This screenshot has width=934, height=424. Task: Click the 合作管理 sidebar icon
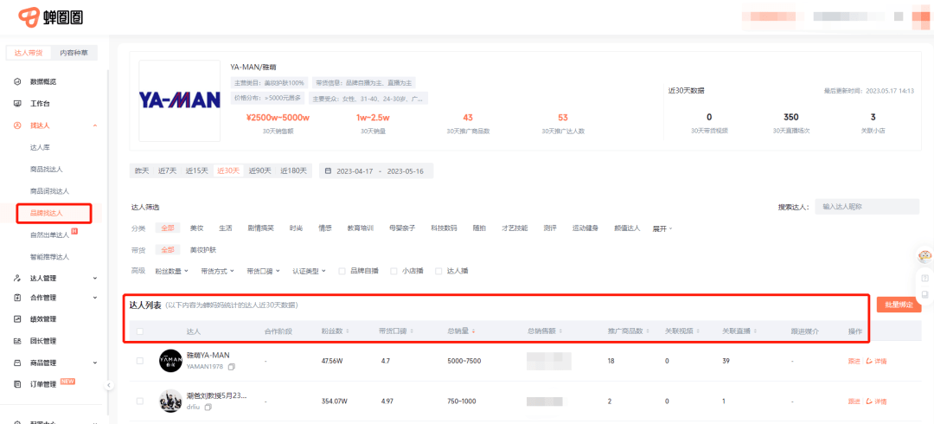18,298
